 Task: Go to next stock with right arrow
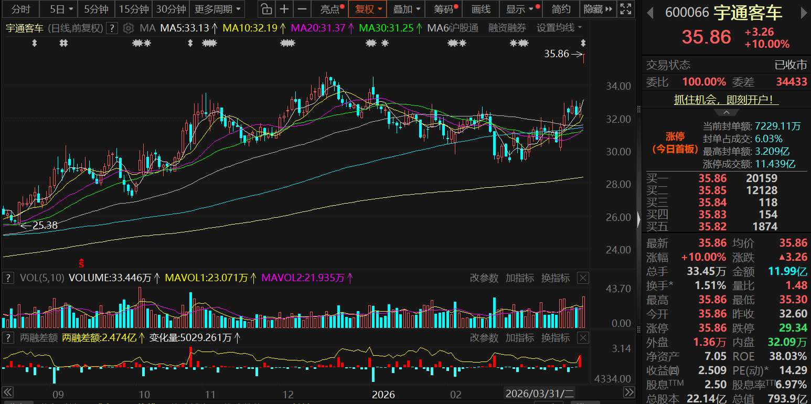tap(802, 12)
